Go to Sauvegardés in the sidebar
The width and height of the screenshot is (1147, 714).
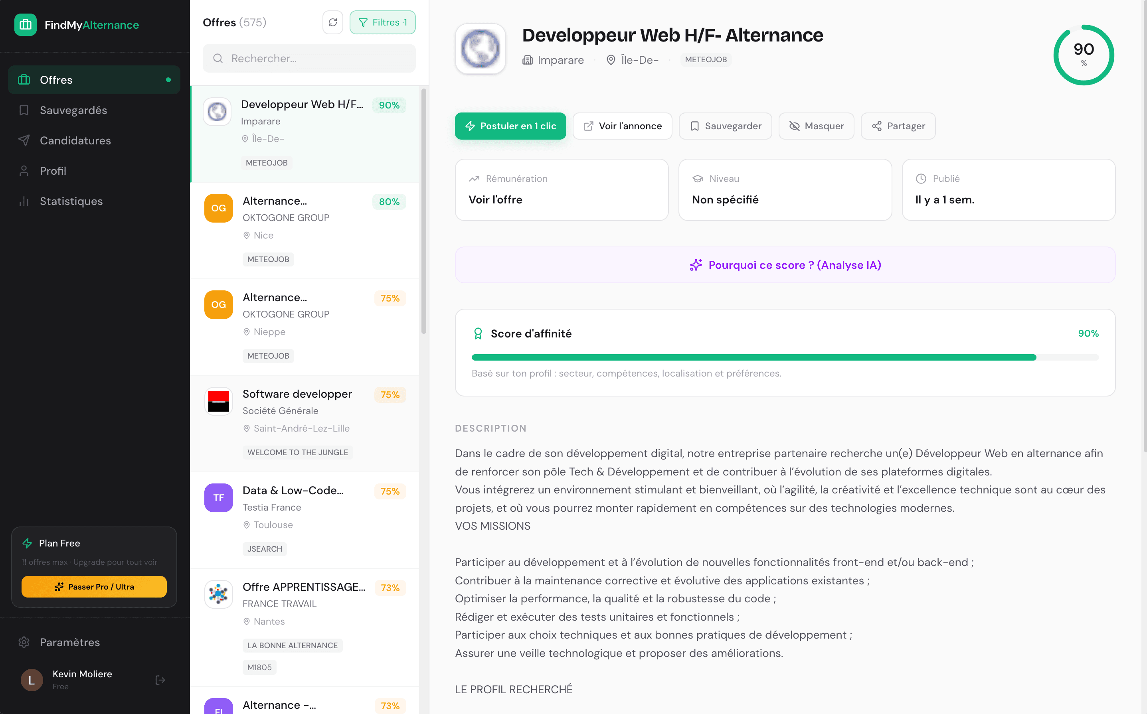pyautogui.click(x=94, y=110)
